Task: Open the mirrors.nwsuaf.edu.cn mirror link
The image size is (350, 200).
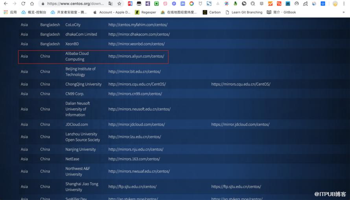Action: point(139,171)
